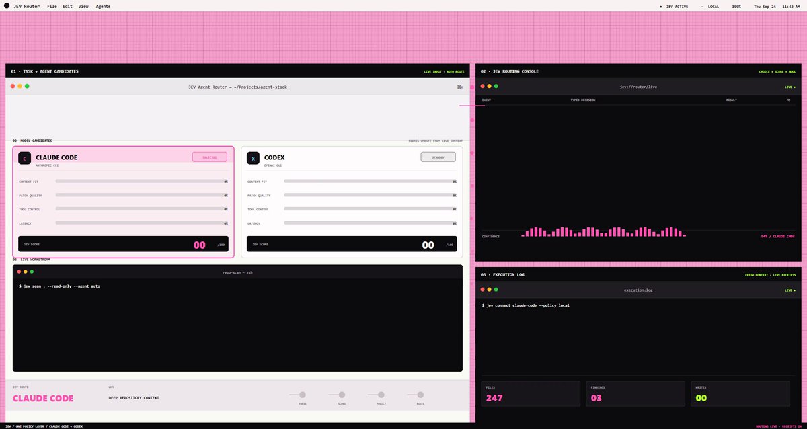Click the Route step node

[x=420, y=395]
